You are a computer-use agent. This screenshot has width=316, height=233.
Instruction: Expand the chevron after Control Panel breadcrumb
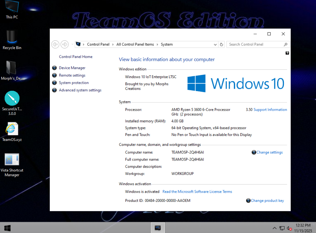click(x=113, y=45)
